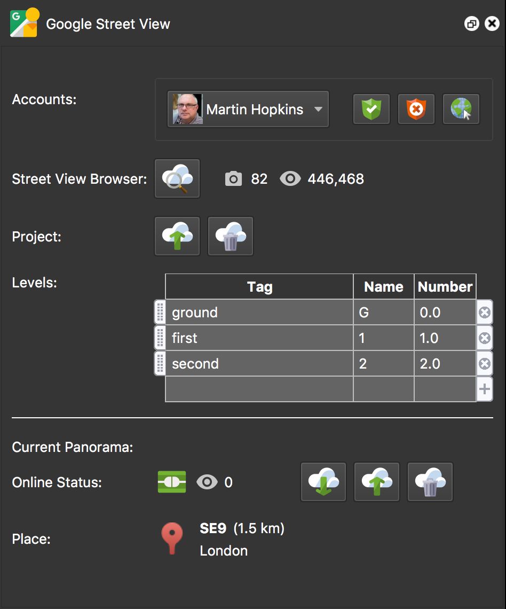Screen dimensions: 506x609
Task: Click the green verify account shield icon
Action: 371,109
